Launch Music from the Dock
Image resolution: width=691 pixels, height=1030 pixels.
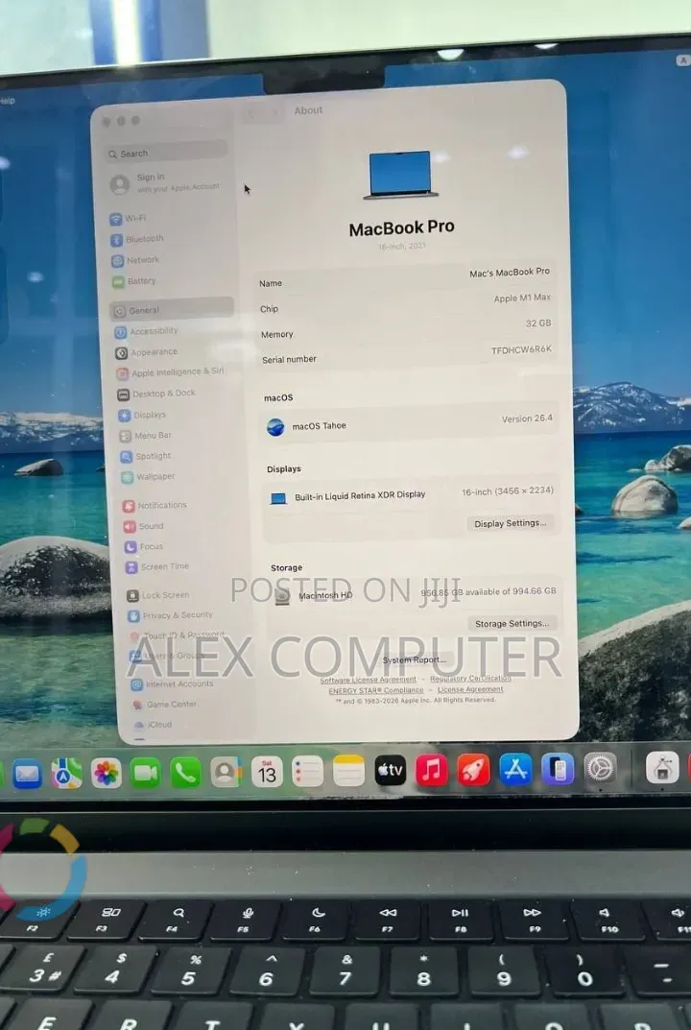(432, 769)
